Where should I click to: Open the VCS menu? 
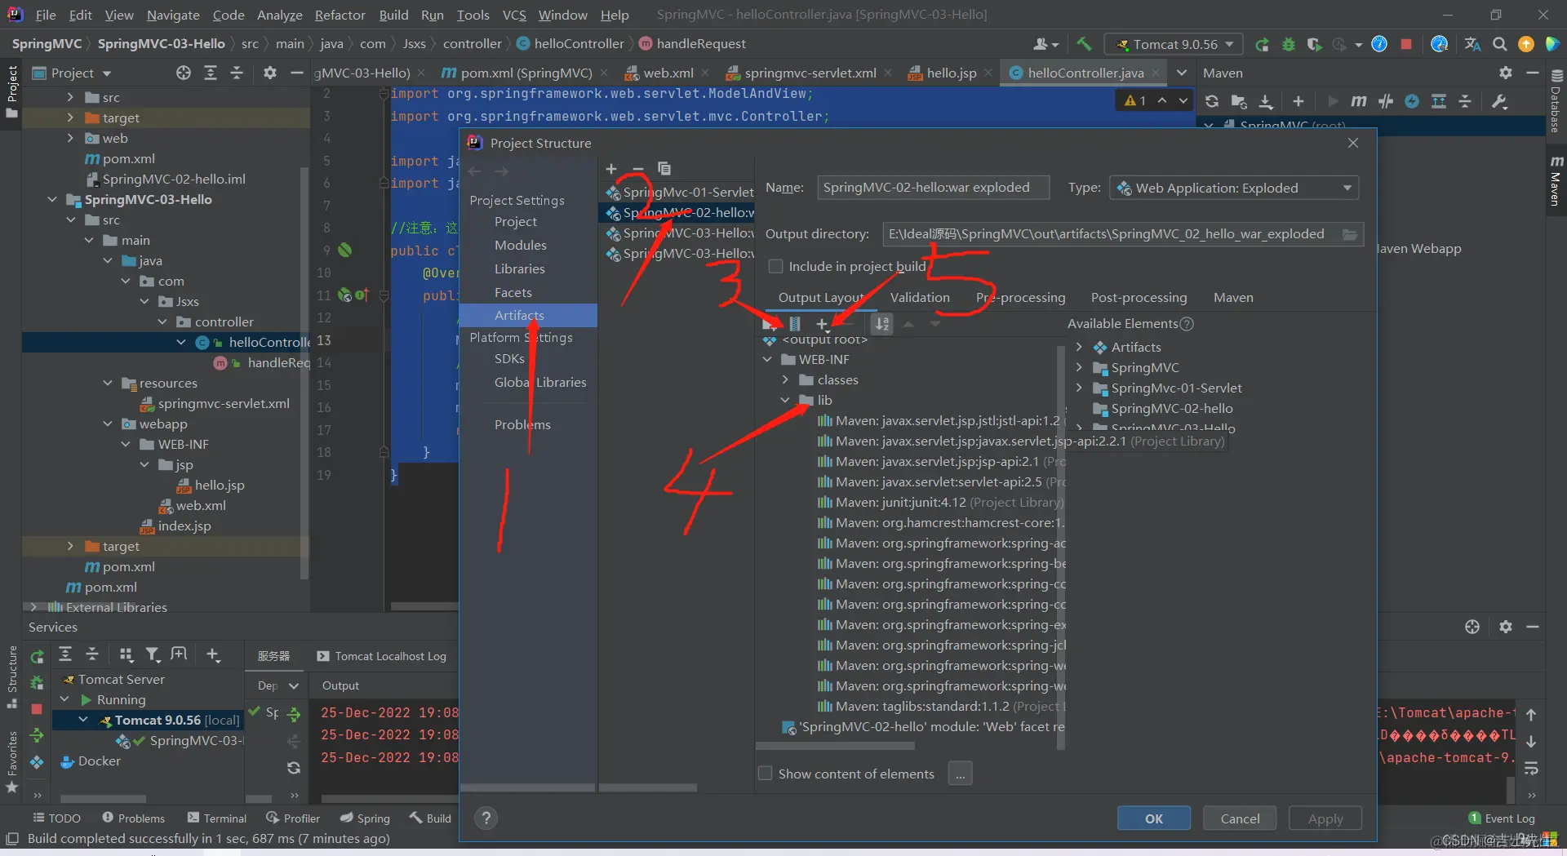[514, 15]
